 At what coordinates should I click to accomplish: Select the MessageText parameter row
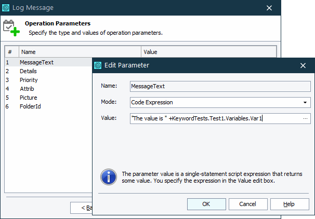pyautogui.click(x=36, y=62)
